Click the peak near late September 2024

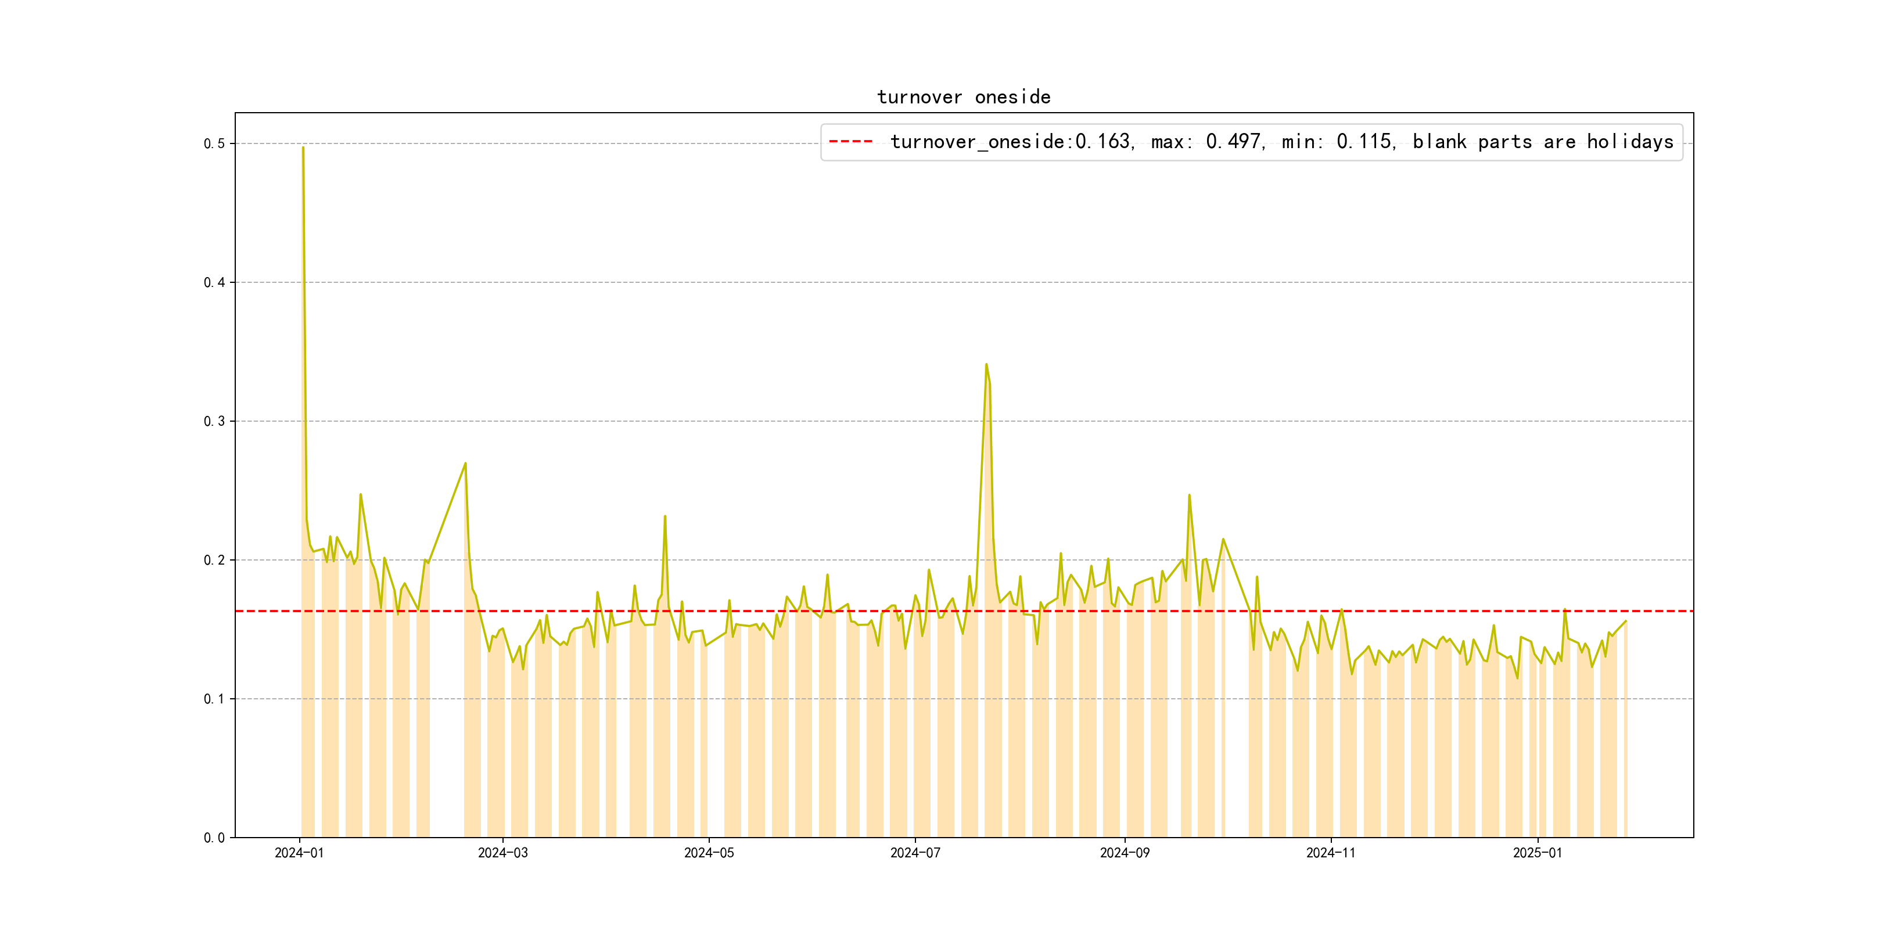(1190, 495)
